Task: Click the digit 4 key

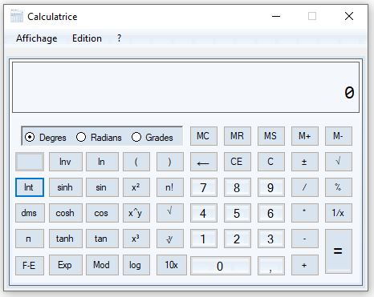Action: 204,213
